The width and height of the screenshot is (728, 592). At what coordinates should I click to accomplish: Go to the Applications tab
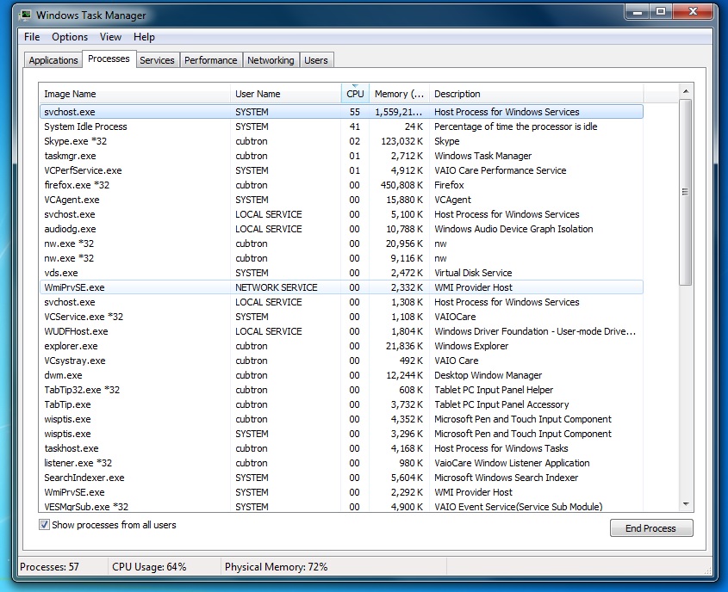(53, 60)
